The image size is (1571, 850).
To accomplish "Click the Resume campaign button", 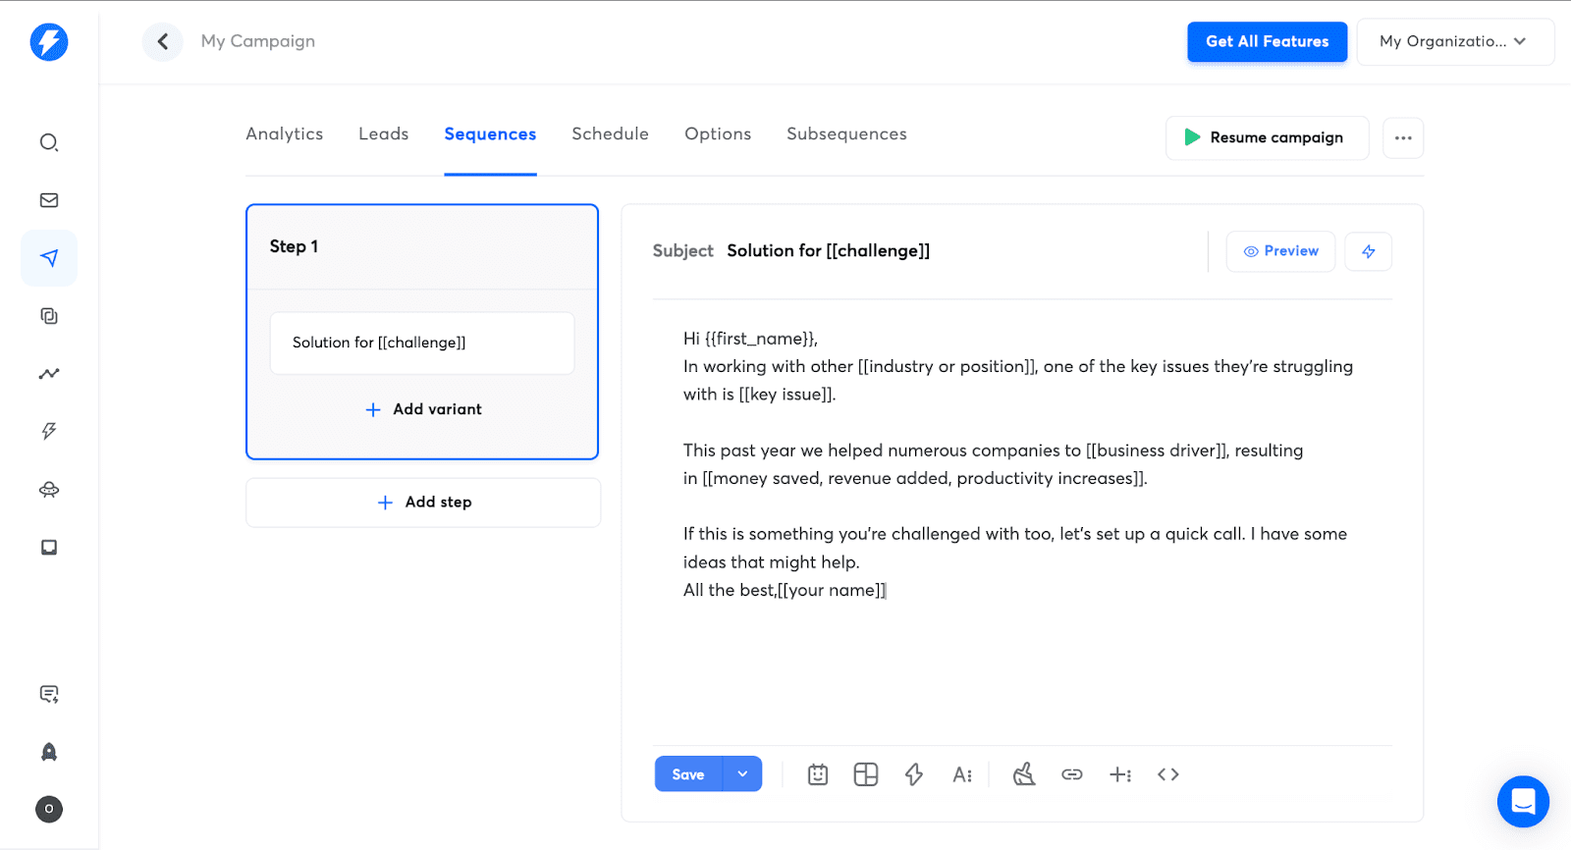I will (x=1266, y=138).
